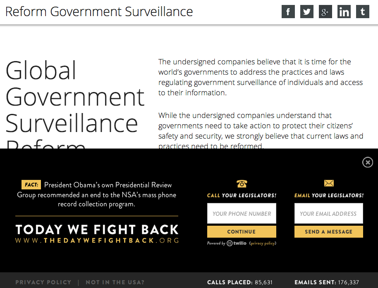
Task: Share via the Google Plus icon
Action: (325, 12)
